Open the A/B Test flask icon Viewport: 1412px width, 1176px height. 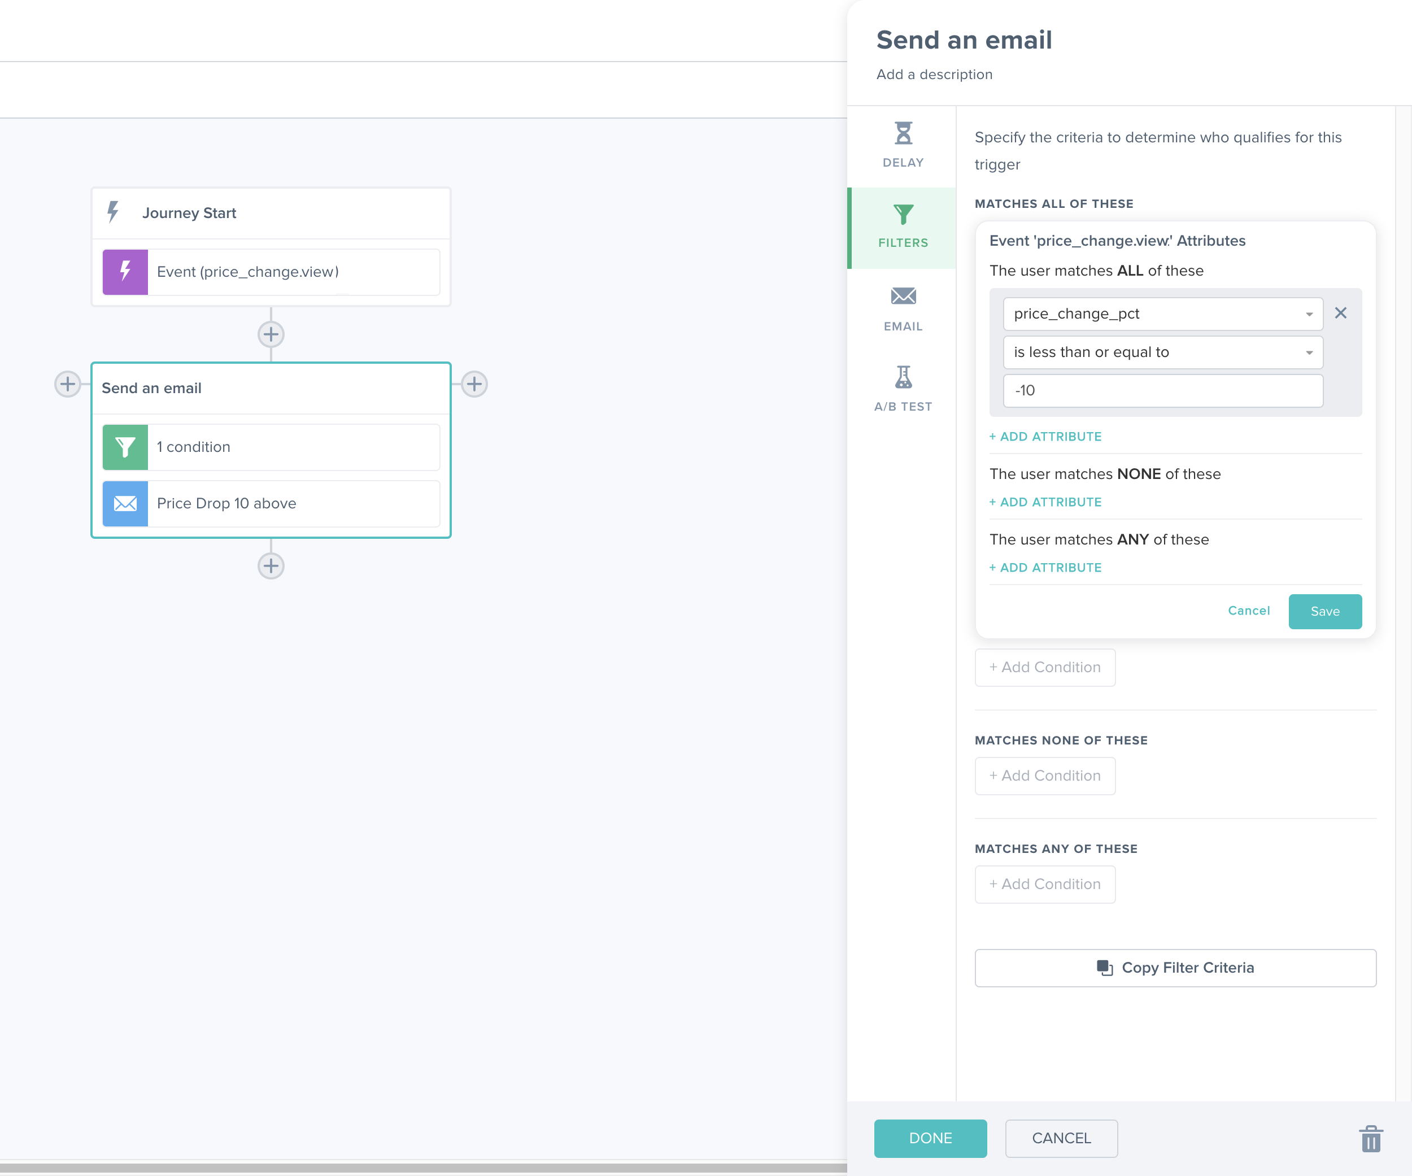903,378
